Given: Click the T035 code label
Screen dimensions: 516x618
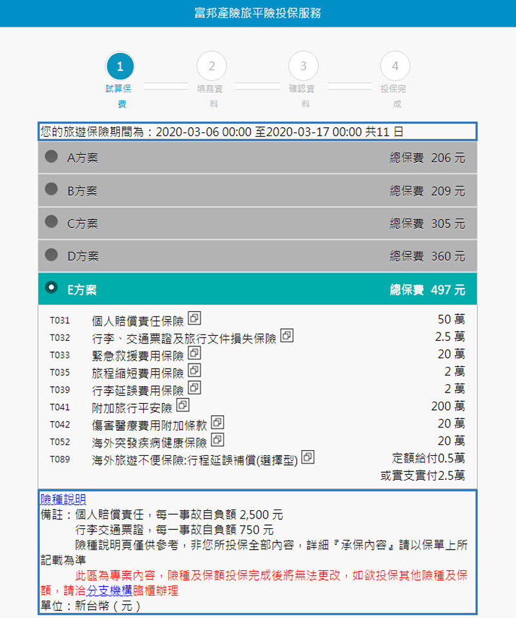Looking at the screenshot, I should [60, 373].
